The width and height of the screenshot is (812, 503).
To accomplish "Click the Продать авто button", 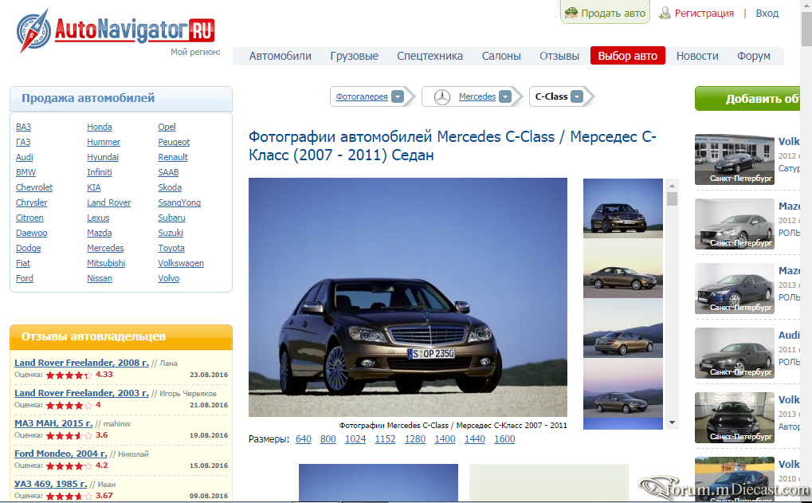I will point(605,13).
